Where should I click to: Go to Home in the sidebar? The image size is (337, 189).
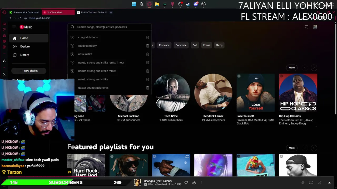click(29, 38)
